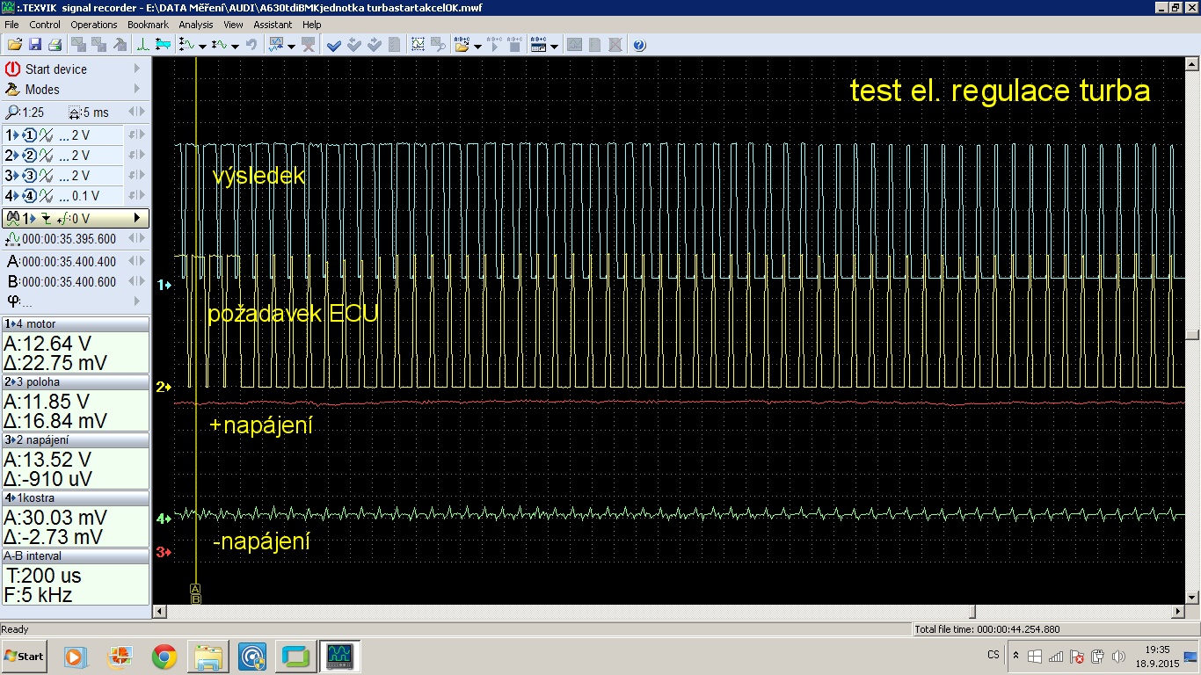Click the binoculars trigger search icon
Image resolution: width=1201 pixels, height=675 pixels.
(12, 218)
